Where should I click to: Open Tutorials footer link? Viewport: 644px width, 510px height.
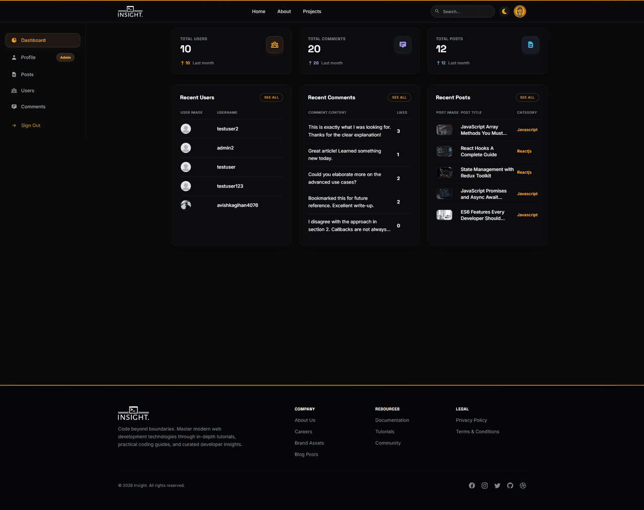[x=385, y=432]
